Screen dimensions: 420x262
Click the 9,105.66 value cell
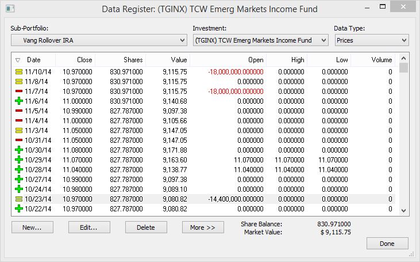click(175, 121)
